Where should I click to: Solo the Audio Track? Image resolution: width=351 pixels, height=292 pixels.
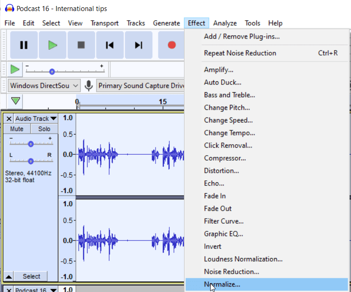pos(45,129)
